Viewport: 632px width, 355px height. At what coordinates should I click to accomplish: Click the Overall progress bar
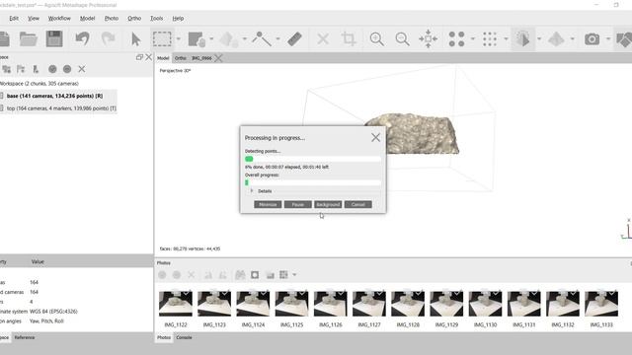point(313,182)
